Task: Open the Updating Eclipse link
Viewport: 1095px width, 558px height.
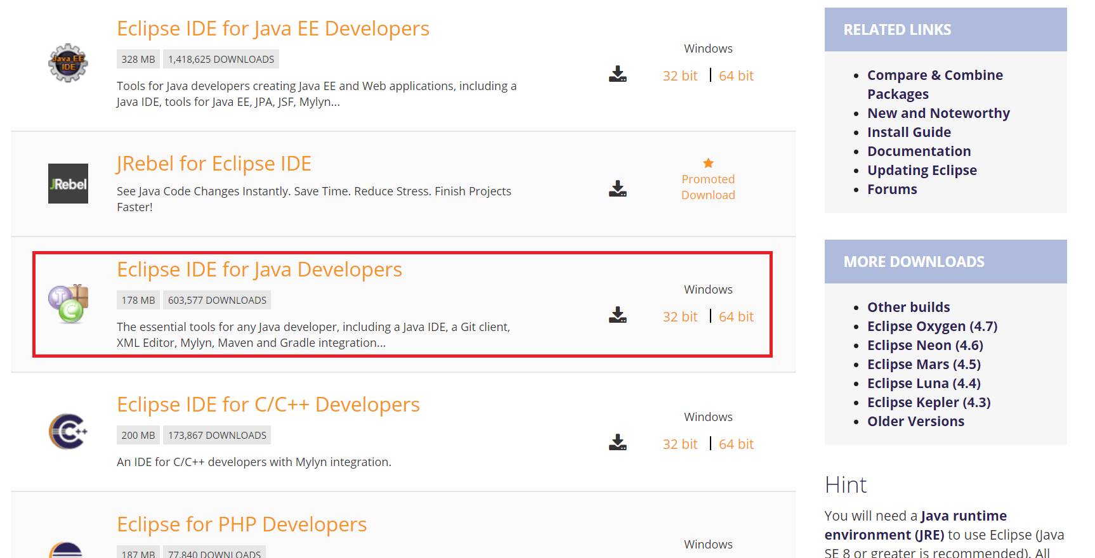Action: [x=922, y=170]
